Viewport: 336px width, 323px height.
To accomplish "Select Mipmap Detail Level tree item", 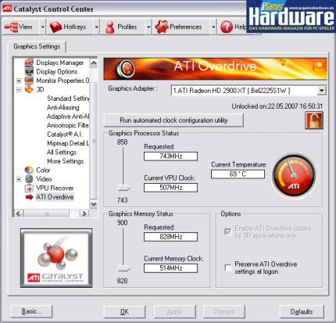I will pyautogui.click(x=68, y=143).
